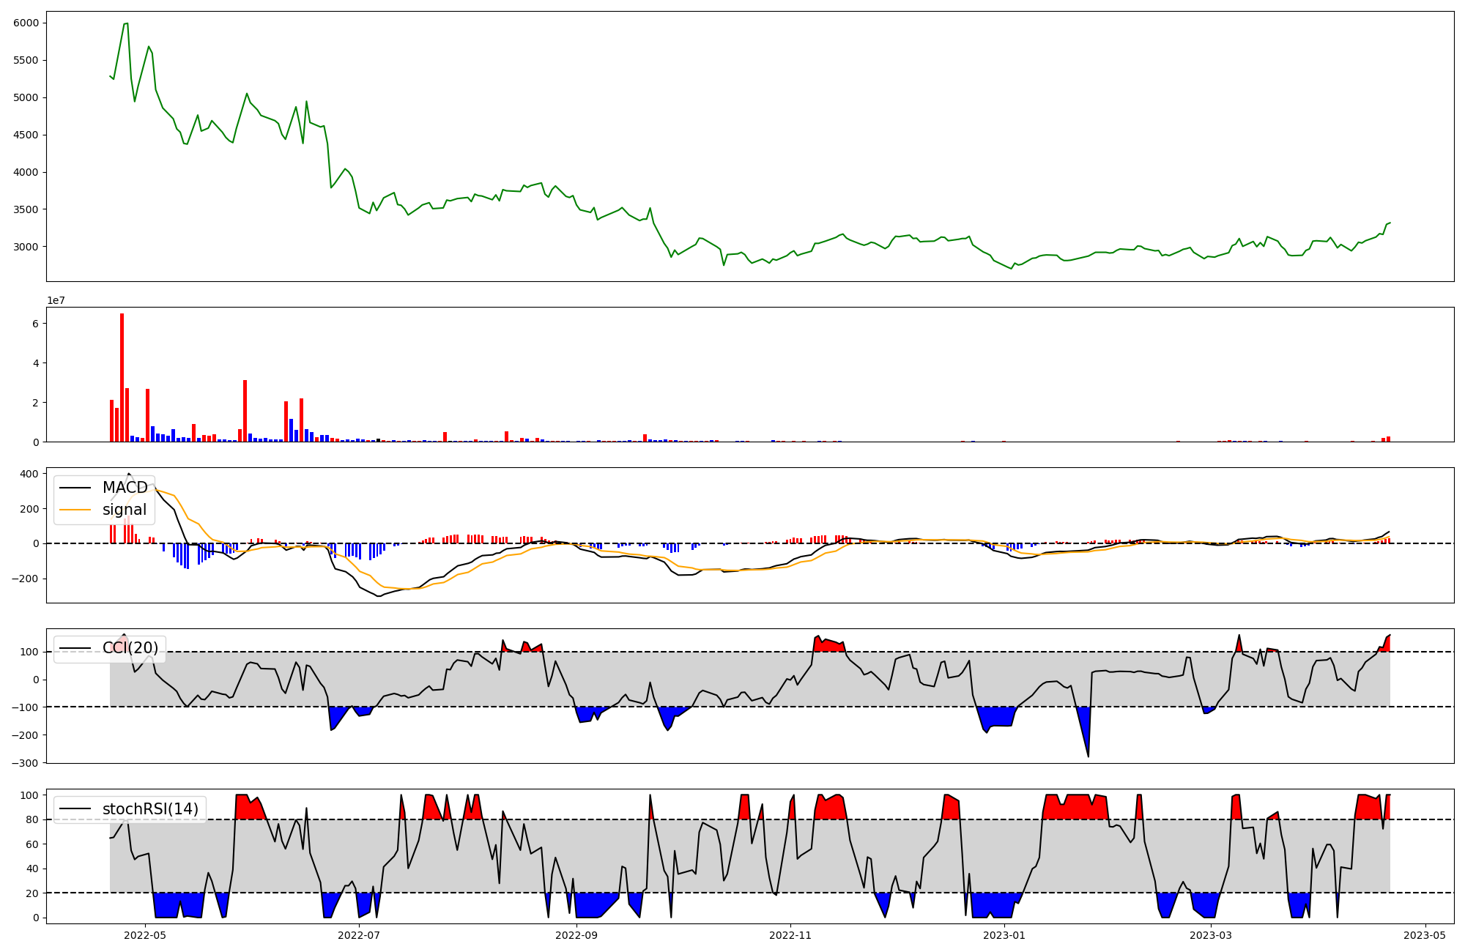The width and height of the screenshot is (1465, 952).
Task: Click the 1e7 volume scale label
Action: tap(56, 300)
